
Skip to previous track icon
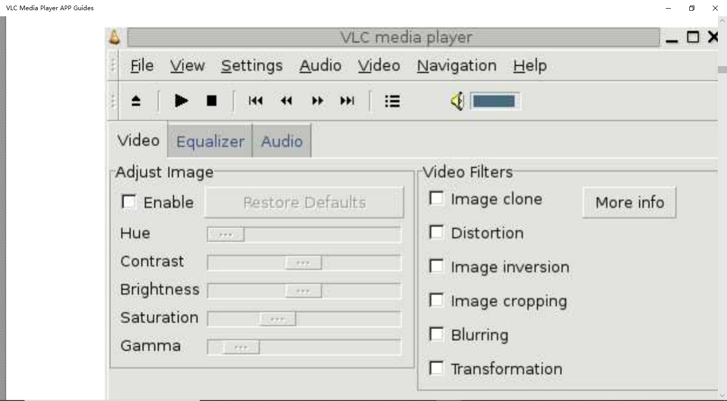tap(255, 101)
